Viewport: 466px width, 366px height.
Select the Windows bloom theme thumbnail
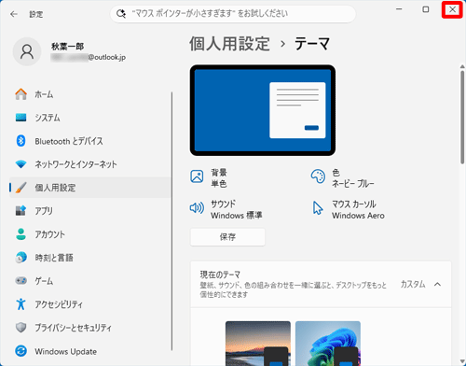pos(328,344)
